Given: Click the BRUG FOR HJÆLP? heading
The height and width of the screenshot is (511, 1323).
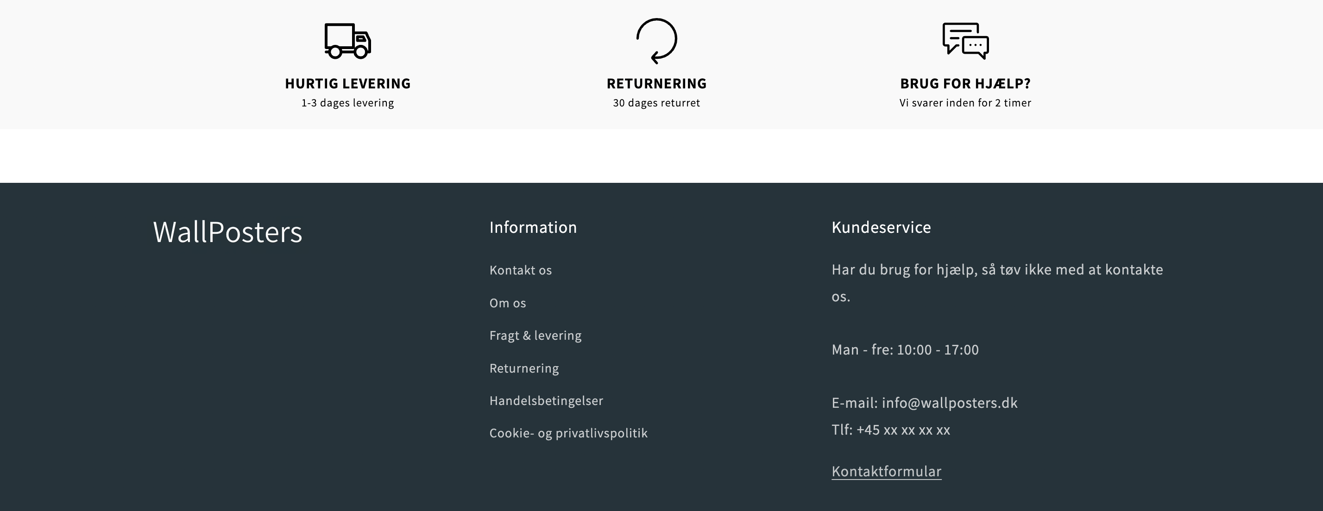Looking at the screenshot, I should [x=965, y=84].
